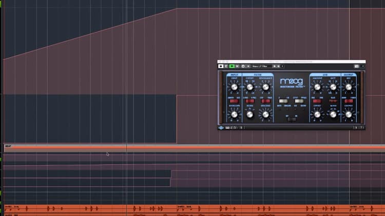This screenshot has height=216, width=385.
Task: Open the small arrow menu left of the preset name
Action: [x=248, y=67]
